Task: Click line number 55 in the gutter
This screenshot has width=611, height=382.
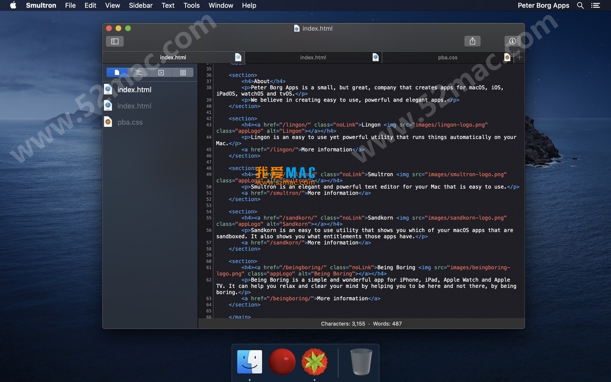Action: click(x=209, y=218)
